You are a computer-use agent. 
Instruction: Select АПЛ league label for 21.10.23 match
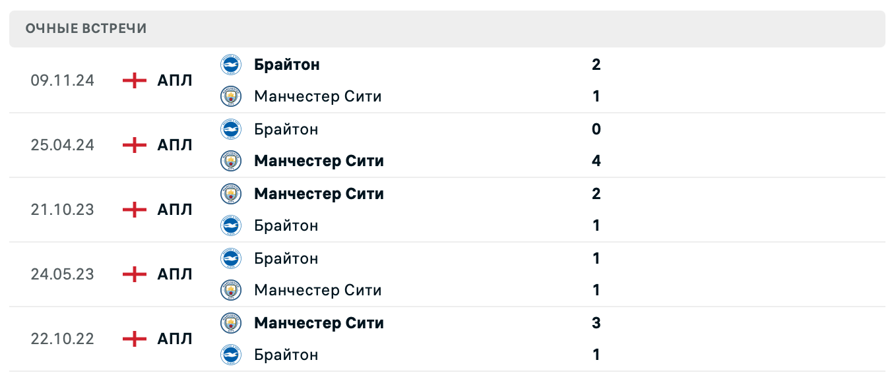[x=175, y=210]
